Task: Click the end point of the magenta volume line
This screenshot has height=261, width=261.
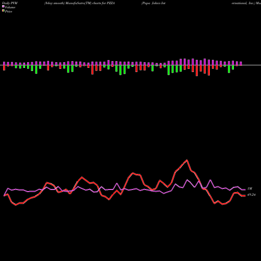Action: coord(245,189)
